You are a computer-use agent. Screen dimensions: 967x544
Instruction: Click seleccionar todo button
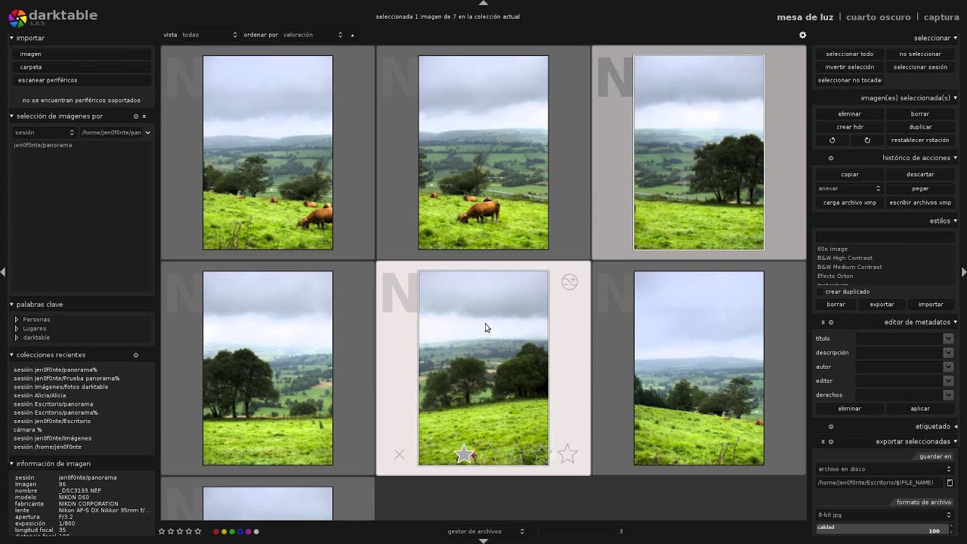click(x=849, y=54)
